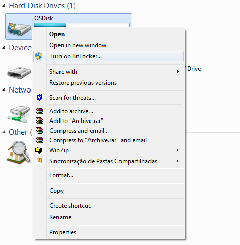Screen dimensions: 240x245
Task: Click the BitLocker shield icon
Action: (x=39, y=56)
